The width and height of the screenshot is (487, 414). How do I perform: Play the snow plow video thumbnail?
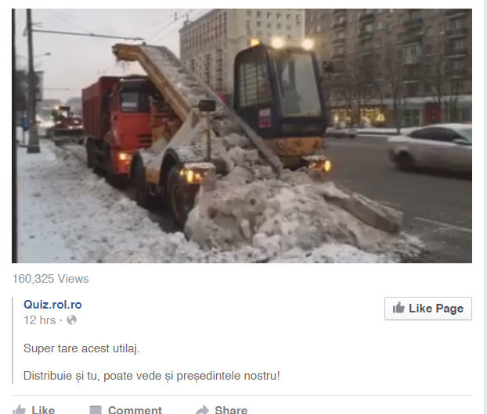point(242,136)
